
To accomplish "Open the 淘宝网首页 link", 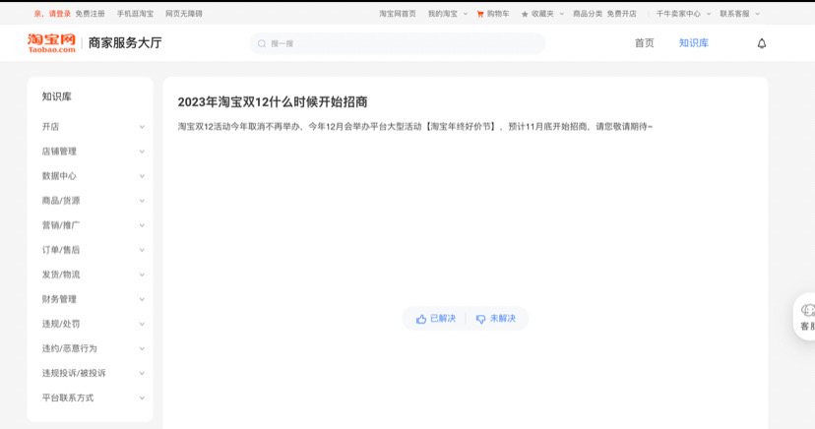I will (x=398, y=14).
